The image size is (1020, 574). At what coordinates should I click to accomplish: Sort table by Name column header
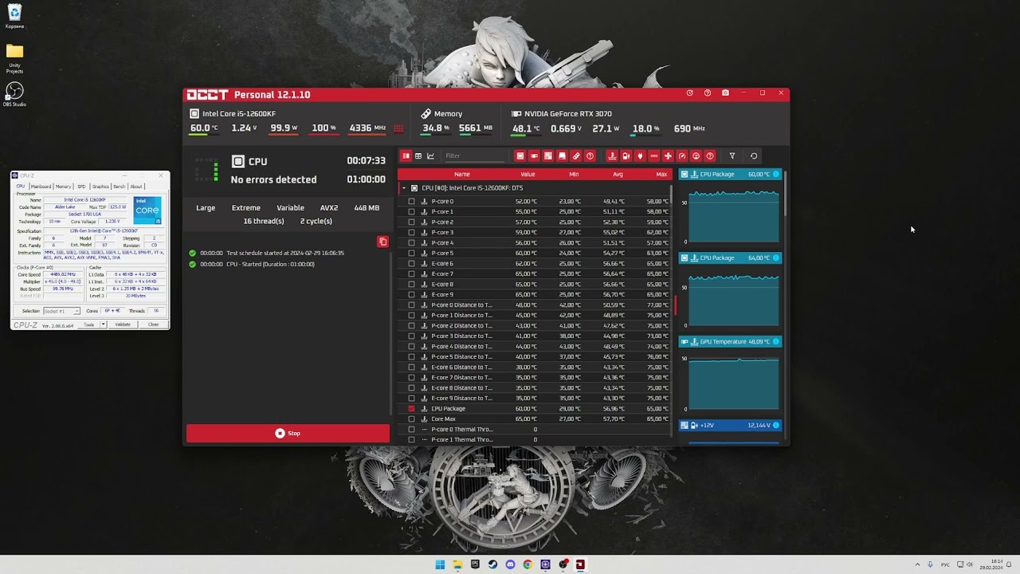tap(462, 175)
